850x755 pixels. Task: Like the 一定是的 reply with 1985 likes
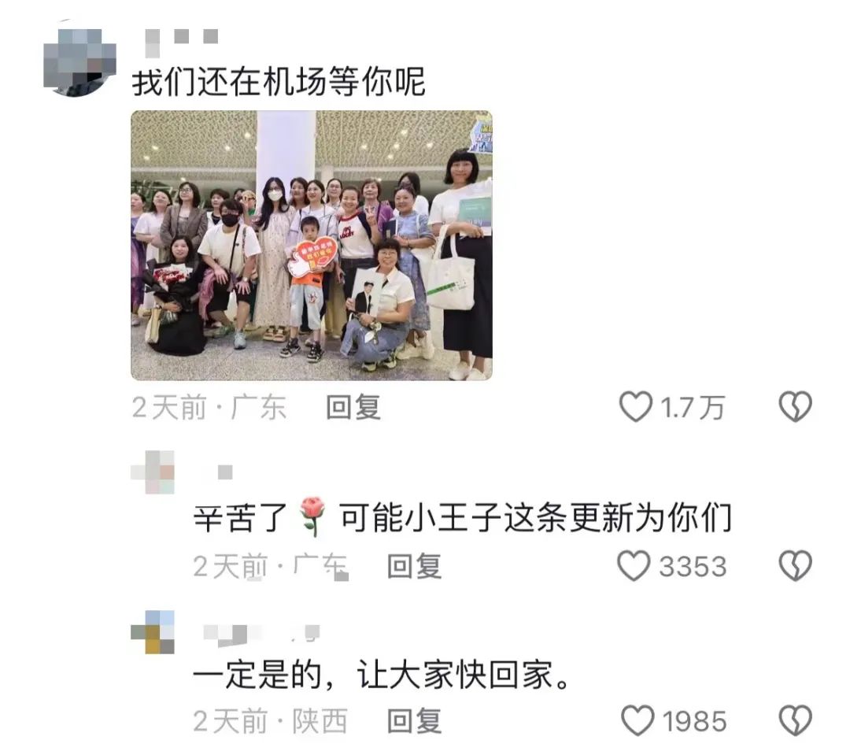click(637, 720)
